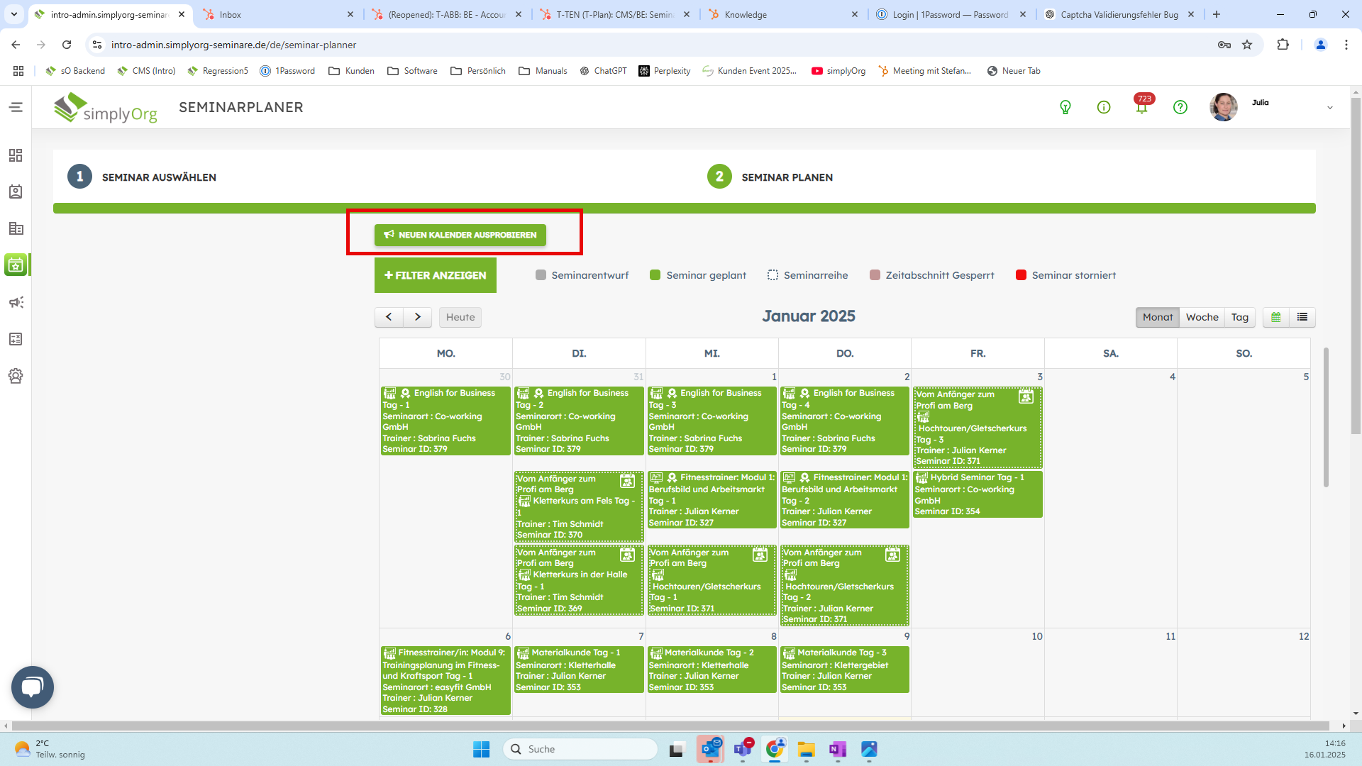1362x766 pixels.
Task: Click the Seminar storniert red legend swatch
Action: pos(1021,275)
